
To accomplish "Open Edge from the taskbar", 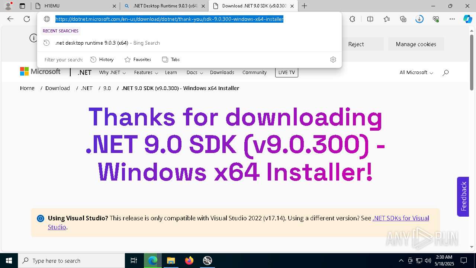I will pyautogui.click(x=153, y=261).
